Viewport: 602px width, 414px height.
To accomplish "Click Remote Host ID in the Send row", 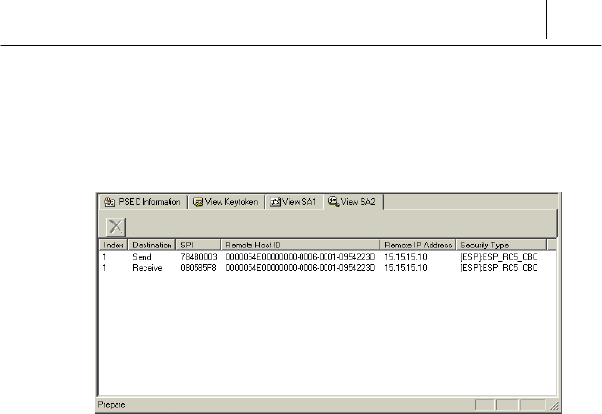I will pos(301,257).
